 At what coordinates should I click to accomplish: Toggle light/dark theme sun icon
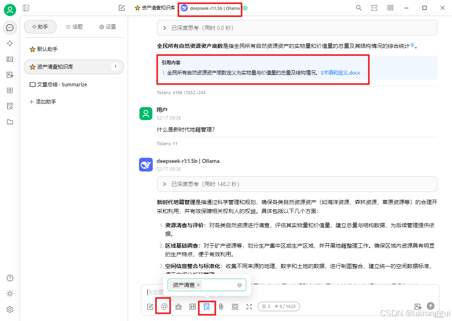pyautogui.click(x=10, y=294)
